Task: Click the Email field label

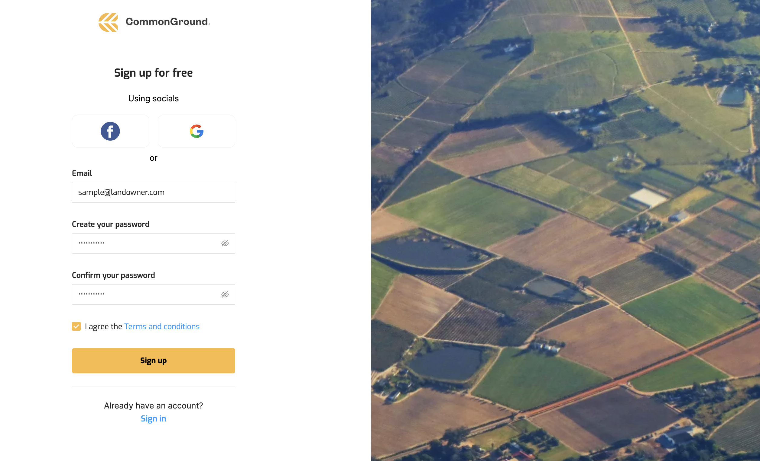Action: 82,173
